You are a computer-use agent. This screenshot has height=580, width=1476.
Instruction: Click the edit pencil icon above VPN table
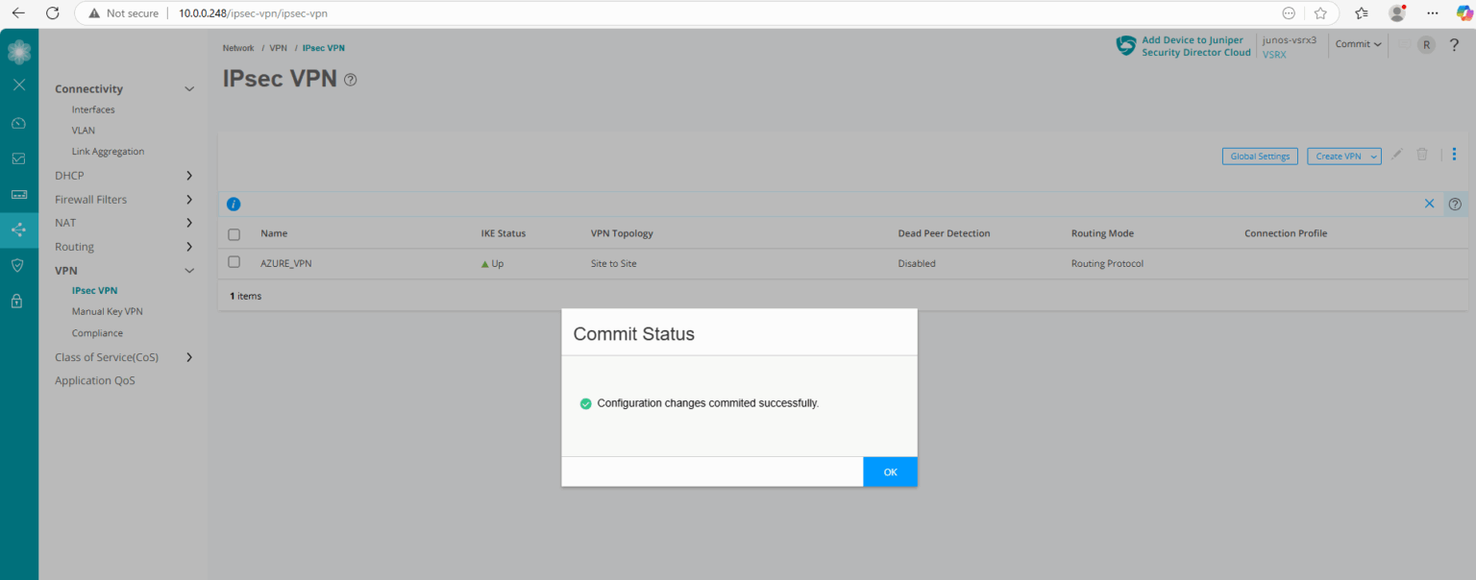click(x=1397, y=155)
